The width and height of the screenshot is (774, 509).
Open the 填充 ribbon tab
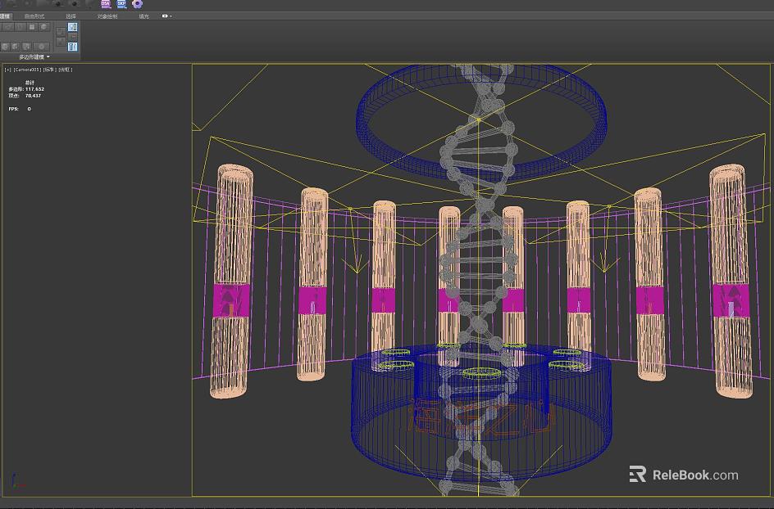[x=143, y=16]
